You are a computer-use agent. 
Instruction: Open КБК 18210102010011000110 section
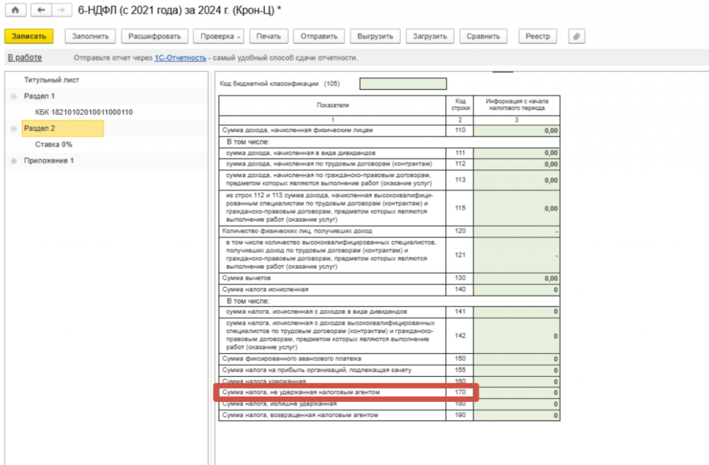tap(84, 112)
